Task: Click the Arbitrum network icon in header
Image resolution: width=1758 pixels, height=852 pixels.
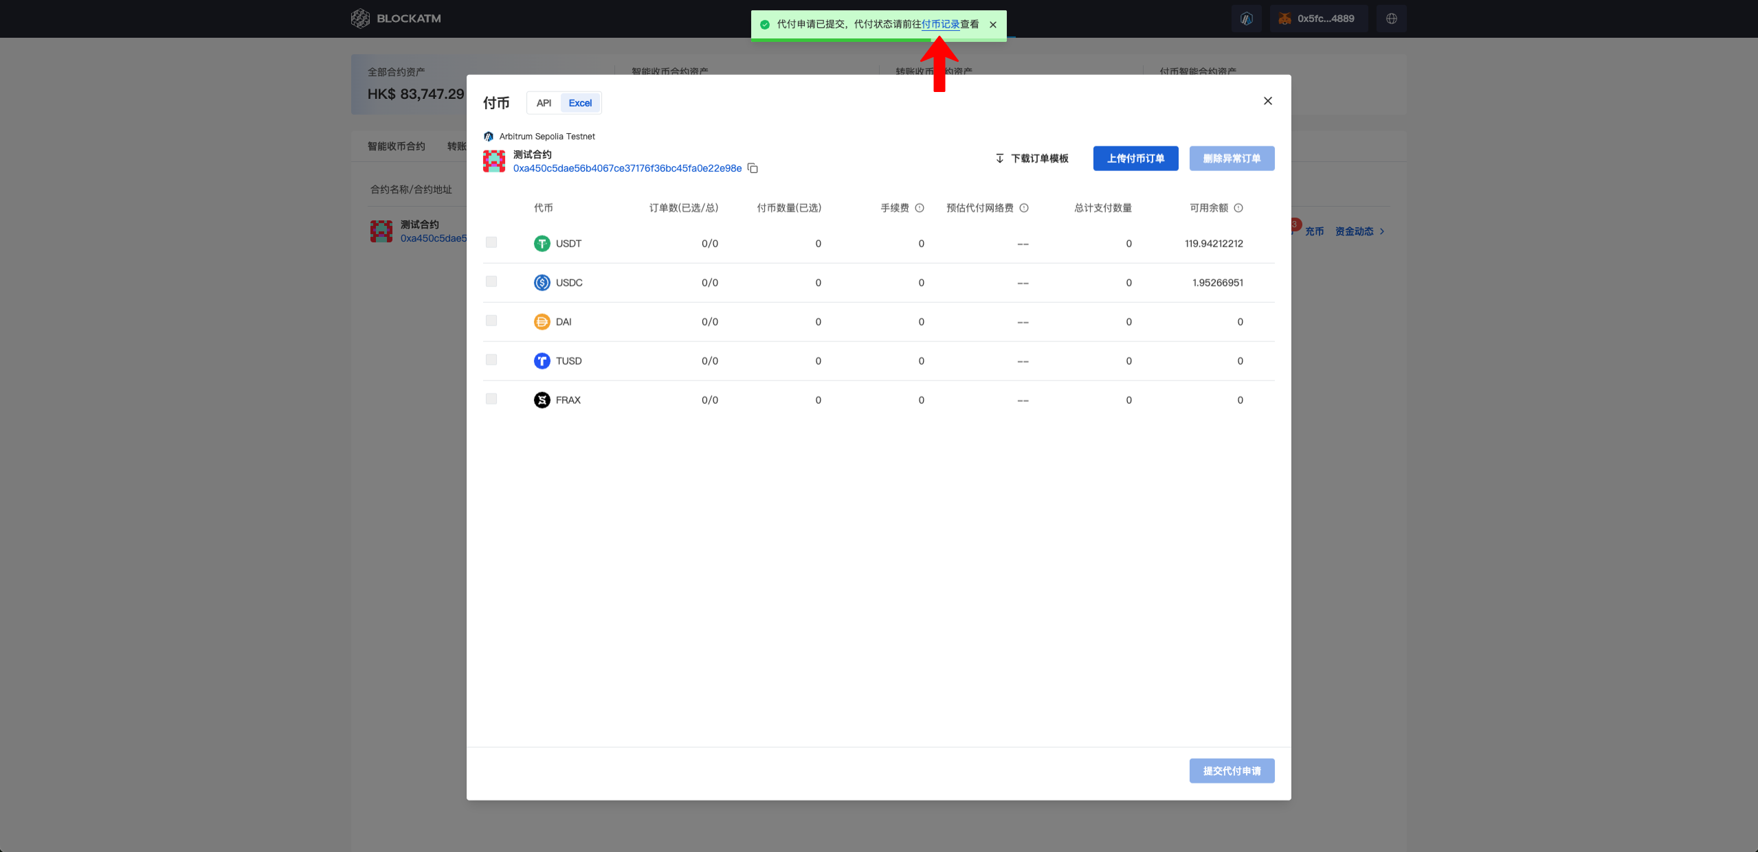Action: point(1246,19)
